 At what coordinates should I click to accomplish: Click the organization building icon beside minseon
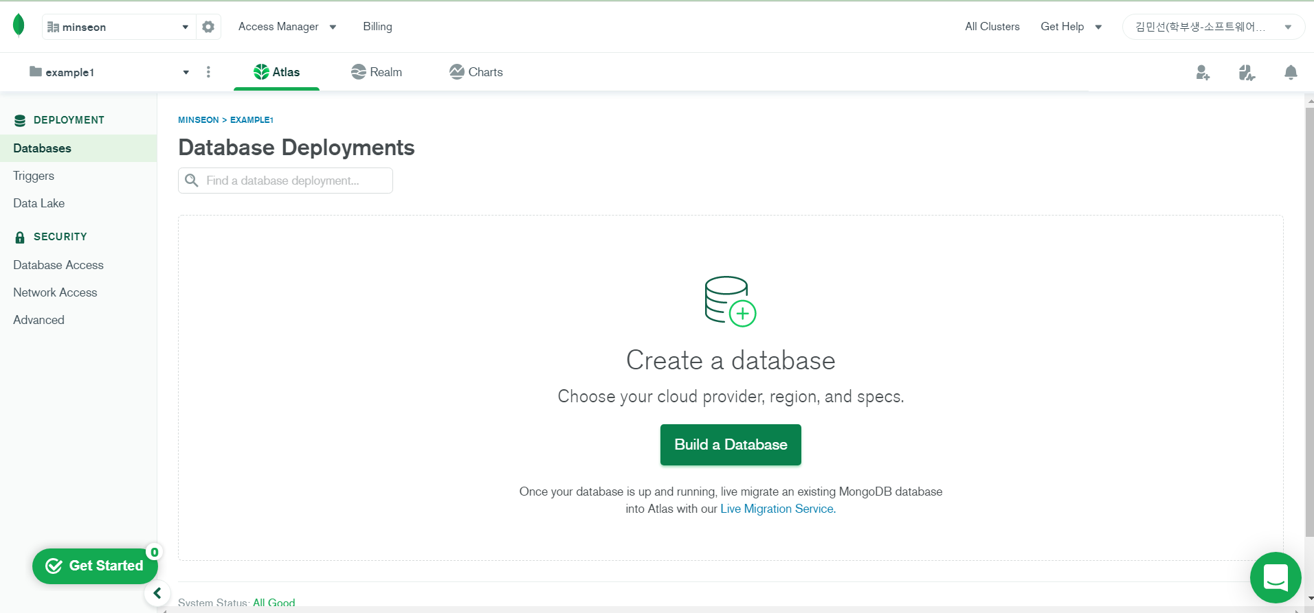(x=53, y=27)
